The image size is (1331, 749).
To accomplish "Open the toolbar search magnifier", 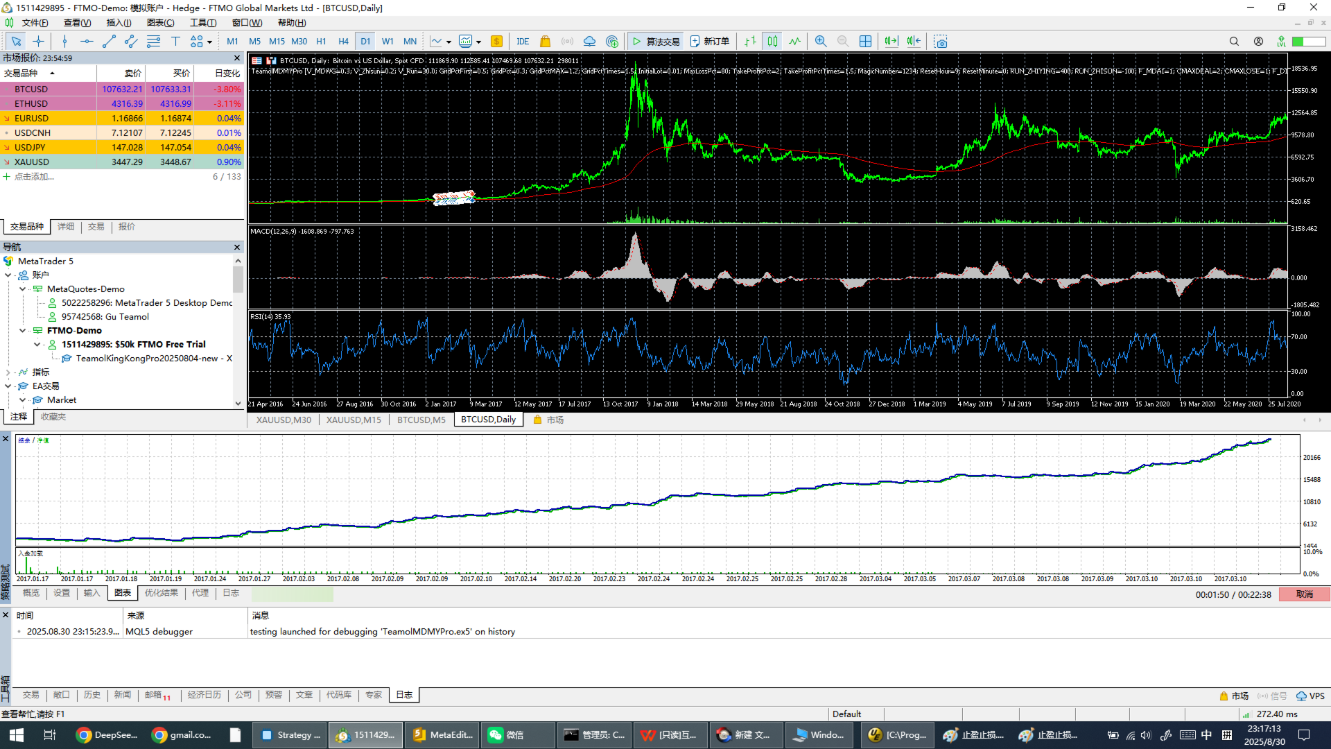I will pos(1234,42).
